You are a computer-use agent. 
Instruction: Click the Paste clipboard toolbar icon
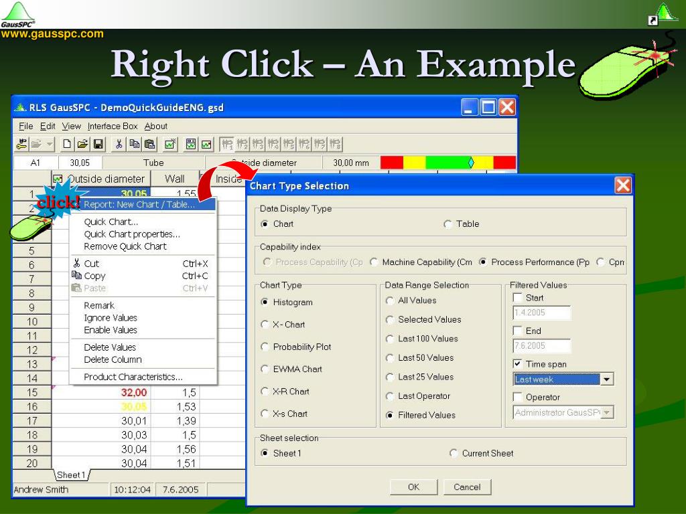(150, 144)
